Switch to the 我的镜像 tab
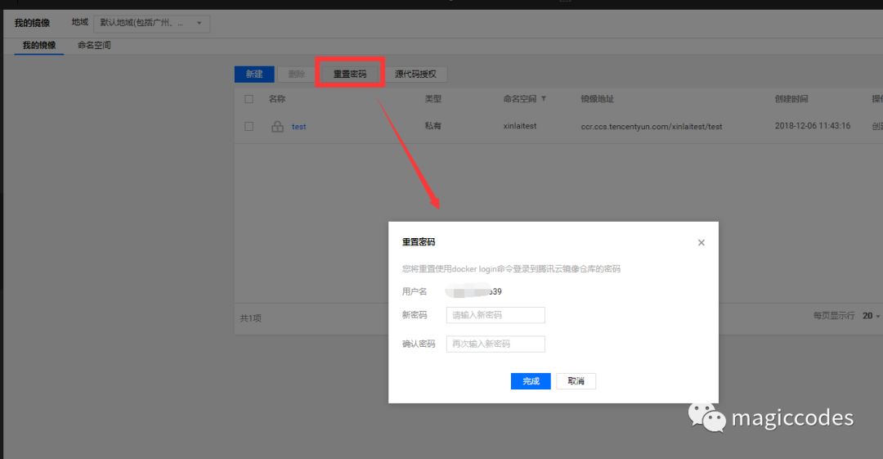This screenshot has height=459, width=883. point(39,45)
